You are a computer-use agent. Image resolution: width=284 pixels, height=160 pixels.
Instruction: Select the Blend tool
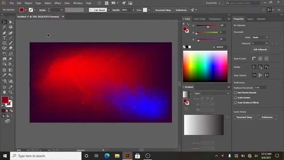11,75
